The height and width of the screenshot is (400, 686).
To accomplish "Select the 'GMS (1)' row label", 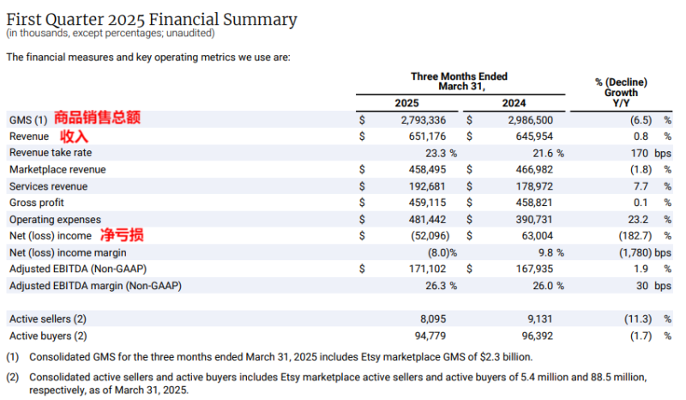I will coord(27,120).
